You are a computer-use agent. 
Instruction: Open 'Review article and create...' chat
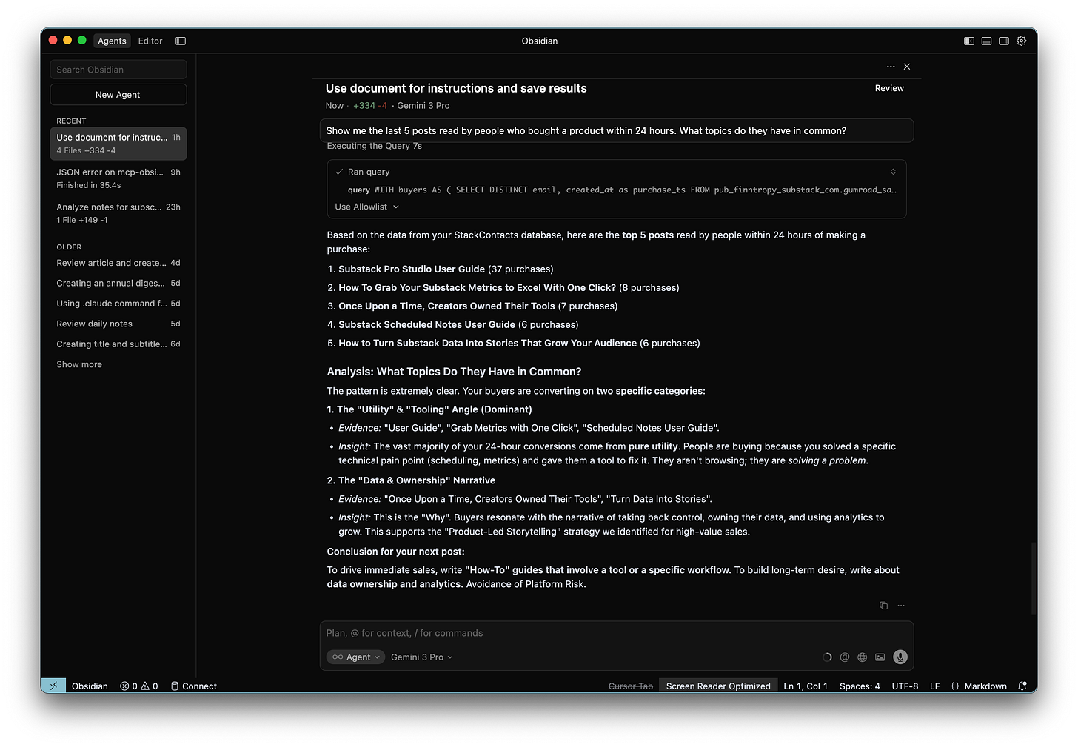coord(118,264)
